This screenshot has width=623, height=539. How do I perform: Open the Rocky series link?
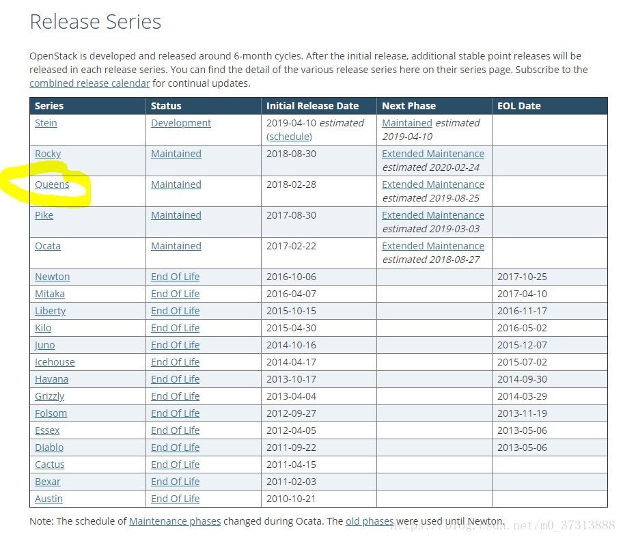[48, 154]
